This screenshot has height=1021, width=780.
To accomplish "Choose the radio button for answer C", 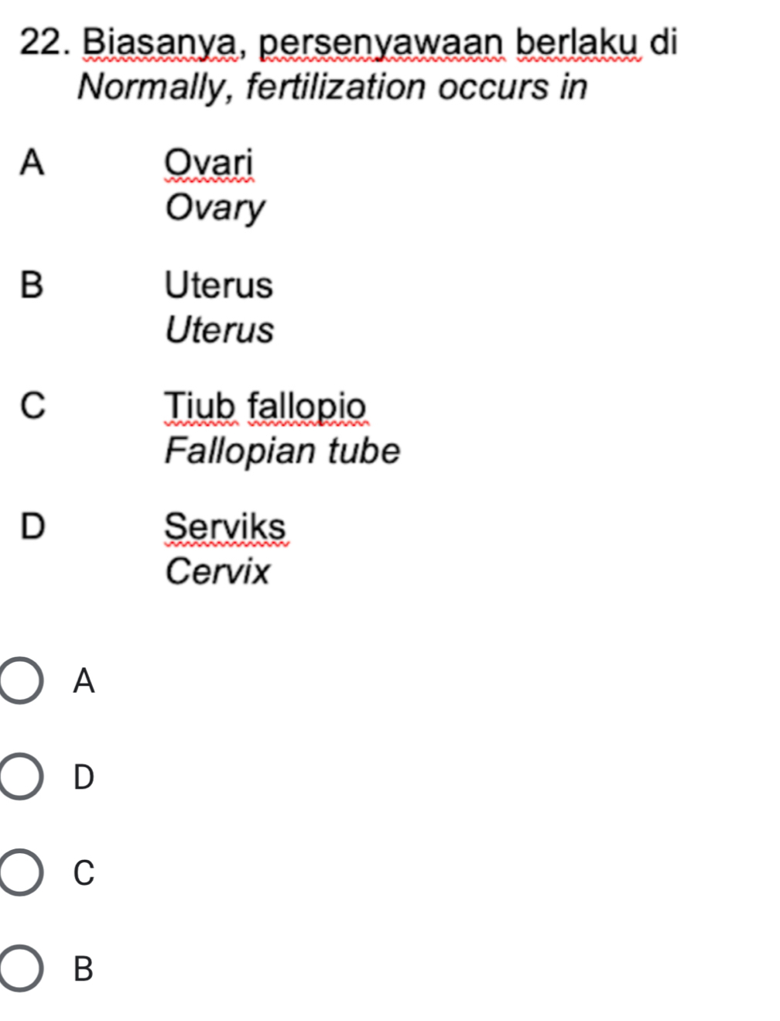I will (x=21, y=872).
